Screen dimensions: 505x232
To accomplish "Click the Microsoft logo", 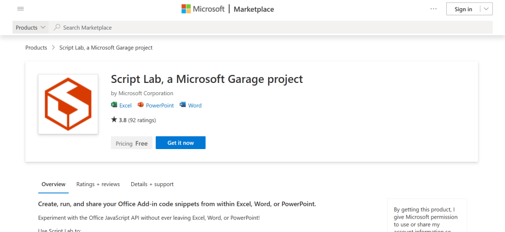I will 203,9.
